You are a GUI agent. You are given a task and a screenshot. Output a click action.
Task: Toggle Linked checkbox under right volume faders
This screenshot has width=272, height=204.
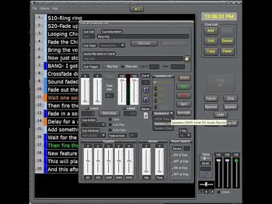[x=124, y=108]
